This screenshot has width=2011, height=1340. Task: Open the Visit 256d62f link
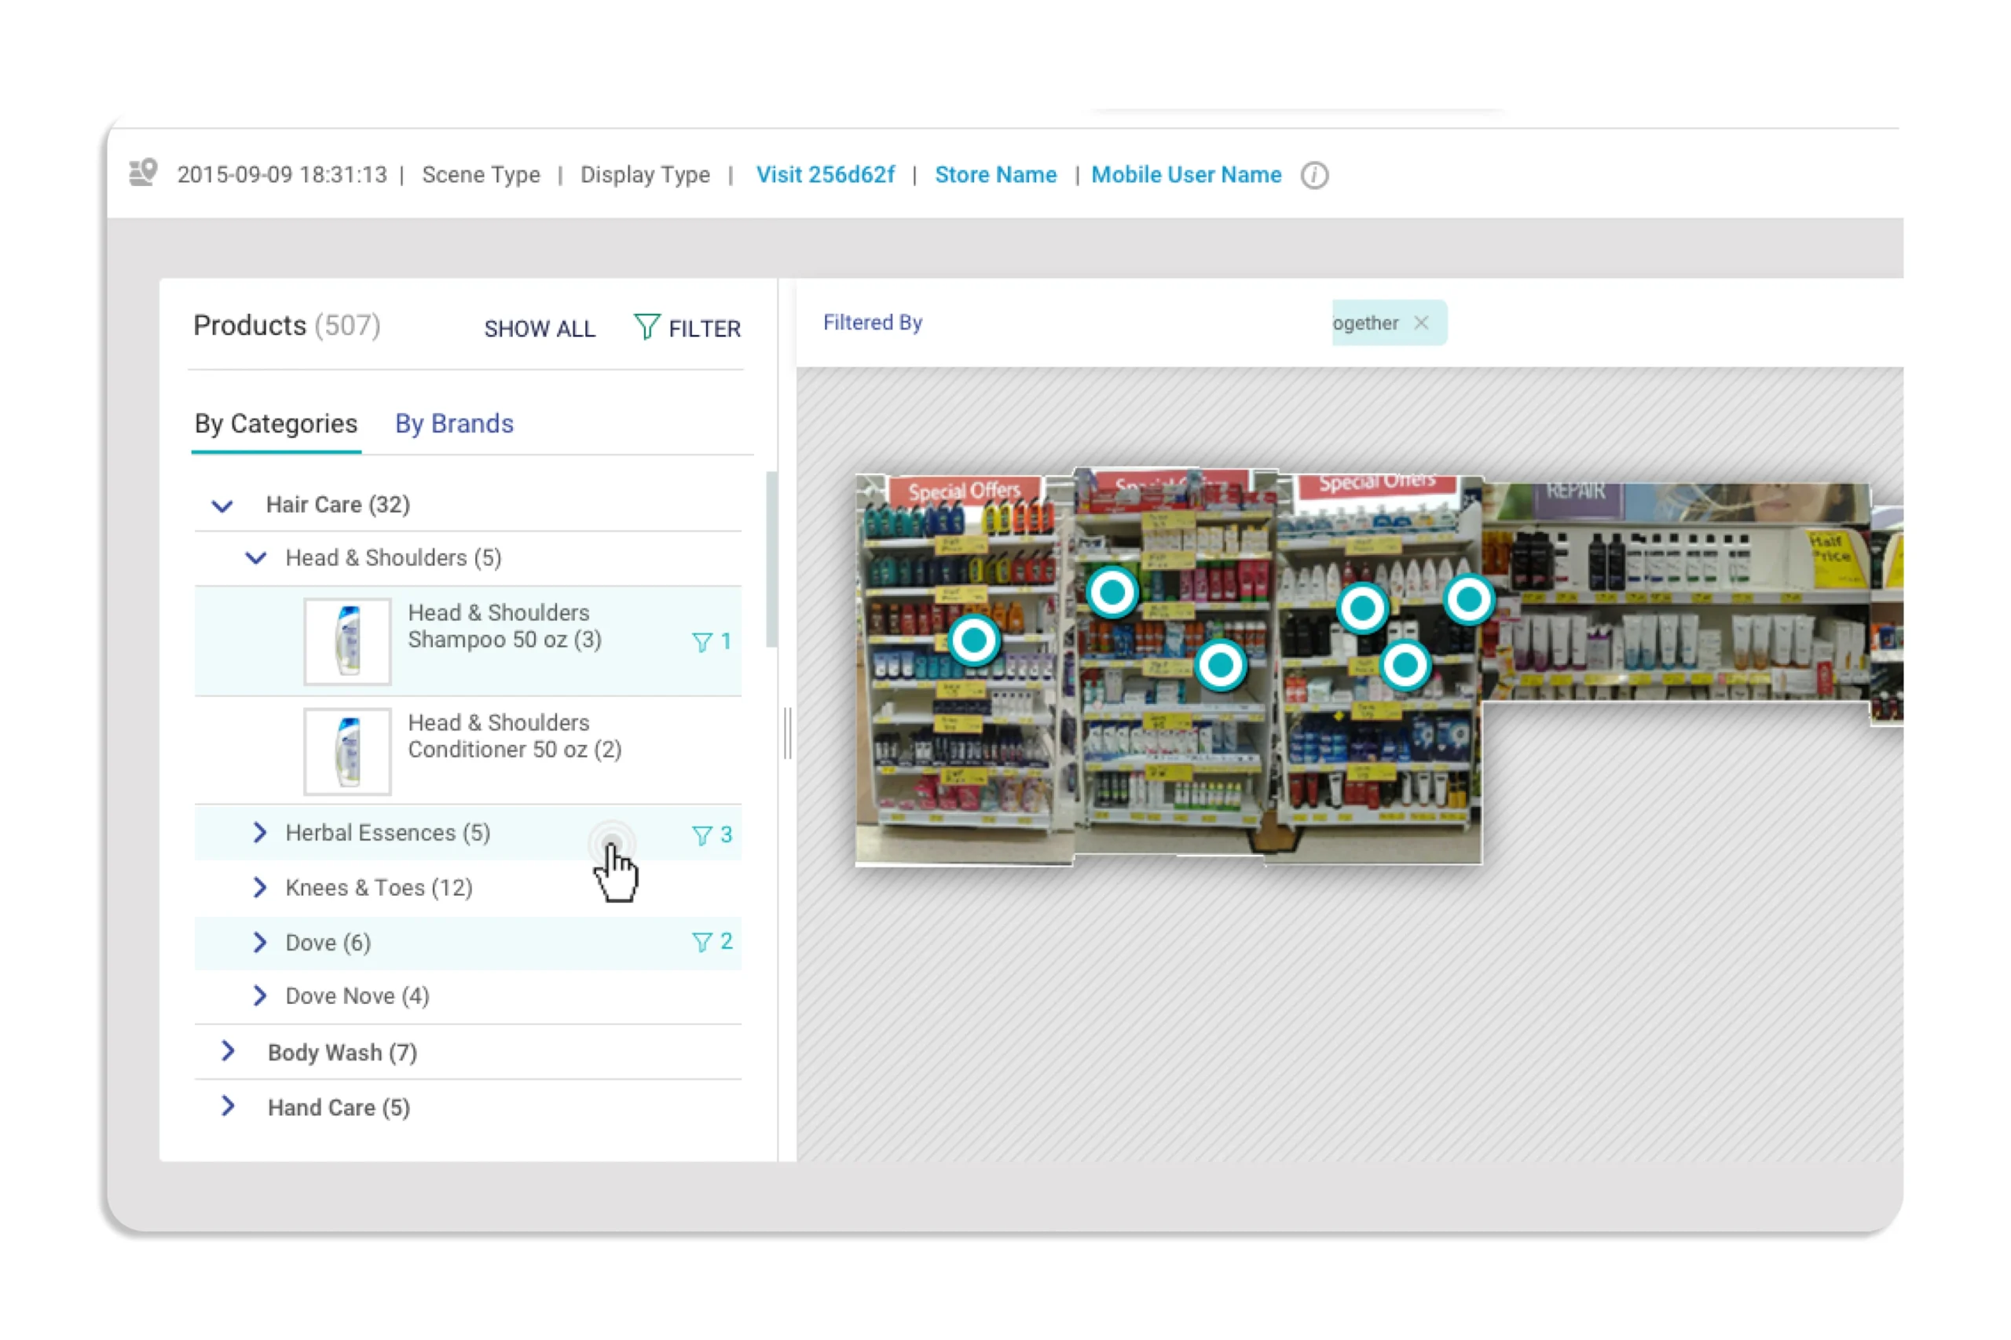(x=824, y=175)
